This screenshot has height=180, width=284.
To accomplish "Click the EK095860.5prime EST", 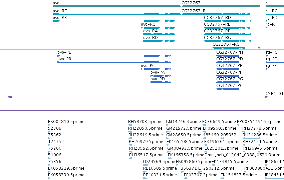I will coord(177,165).
